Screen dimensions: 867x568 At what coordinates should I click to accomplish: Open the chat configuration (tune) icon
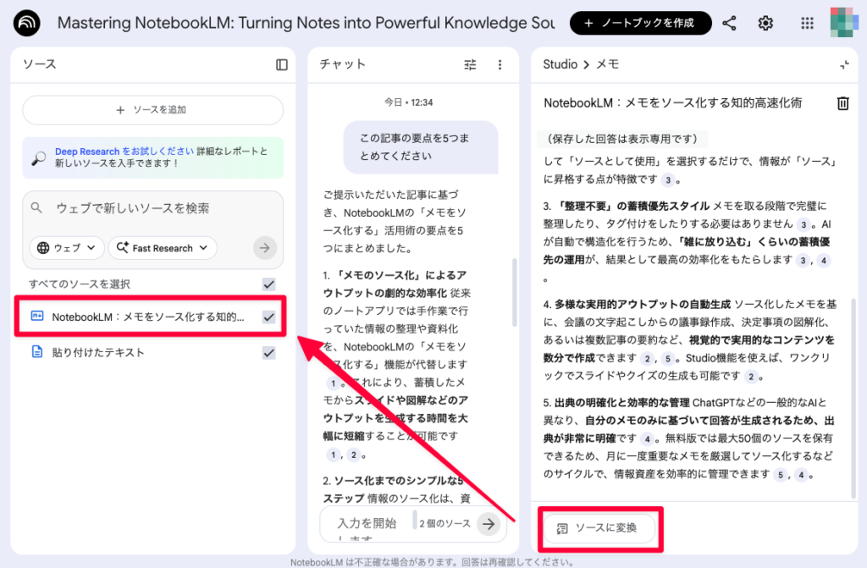click(470, 64)
